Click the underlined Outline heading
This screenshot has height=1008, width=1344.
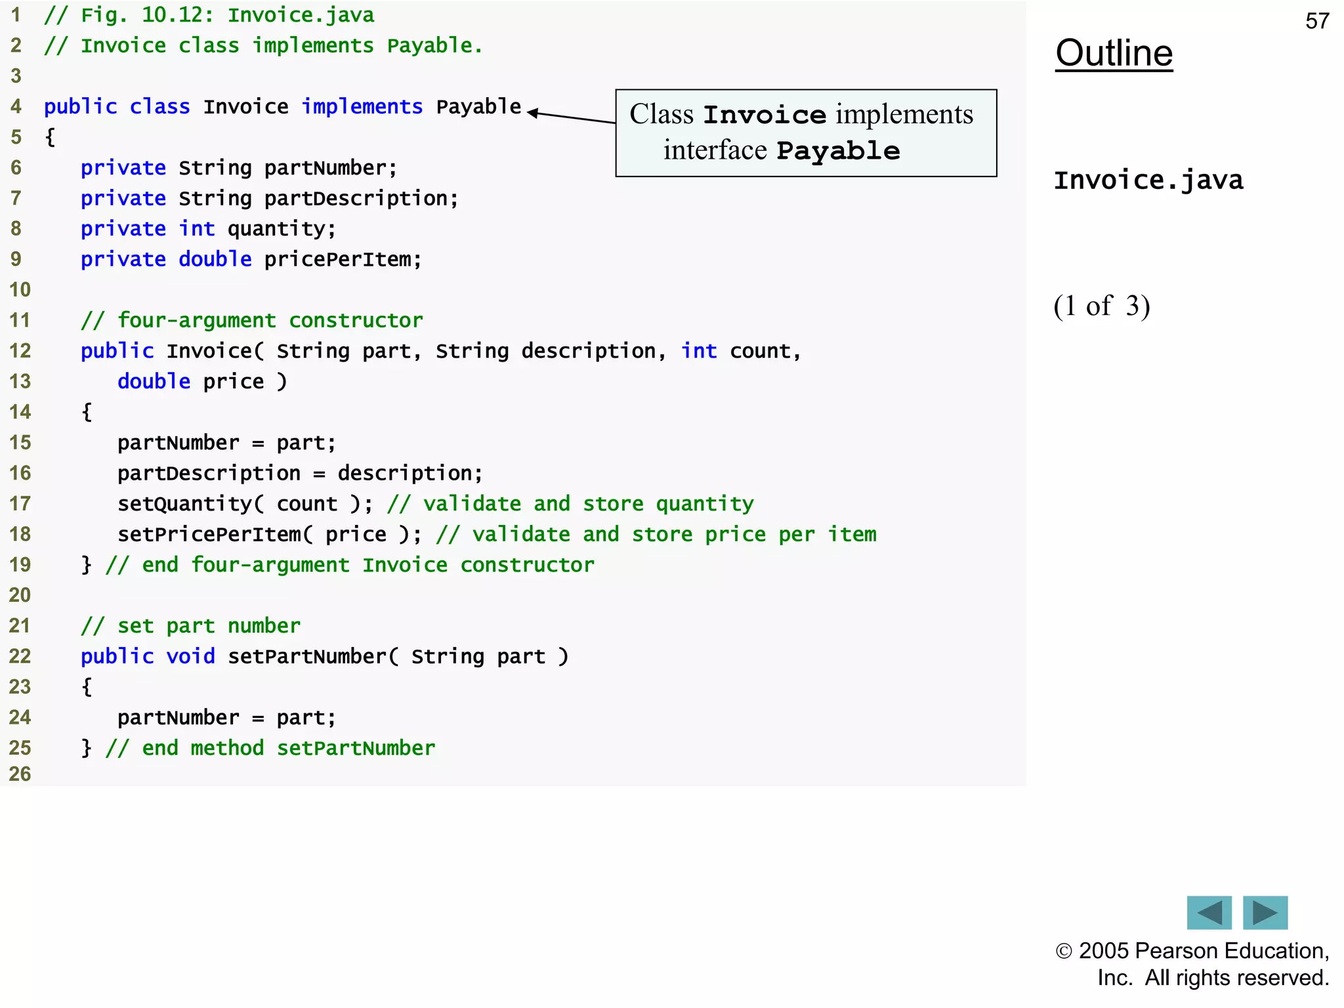click(x=1114, y=53)
